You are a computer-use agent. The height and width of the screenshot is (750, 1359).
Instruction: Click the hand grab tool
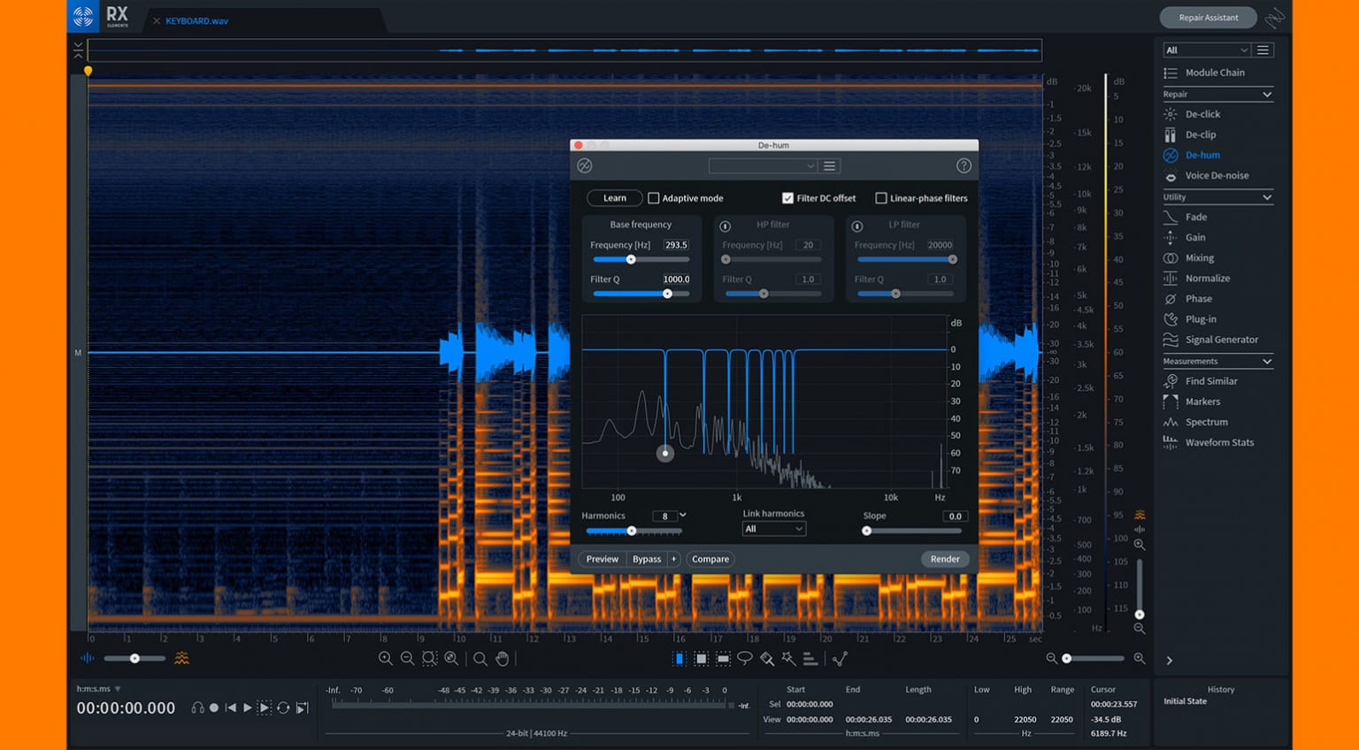503,659
